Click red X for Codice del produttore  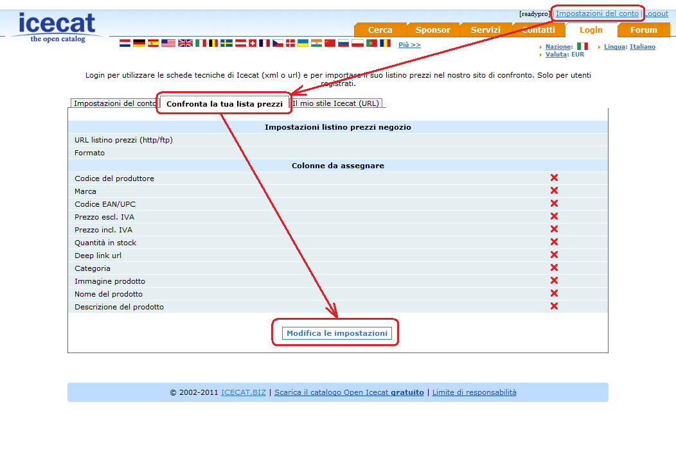554,177
